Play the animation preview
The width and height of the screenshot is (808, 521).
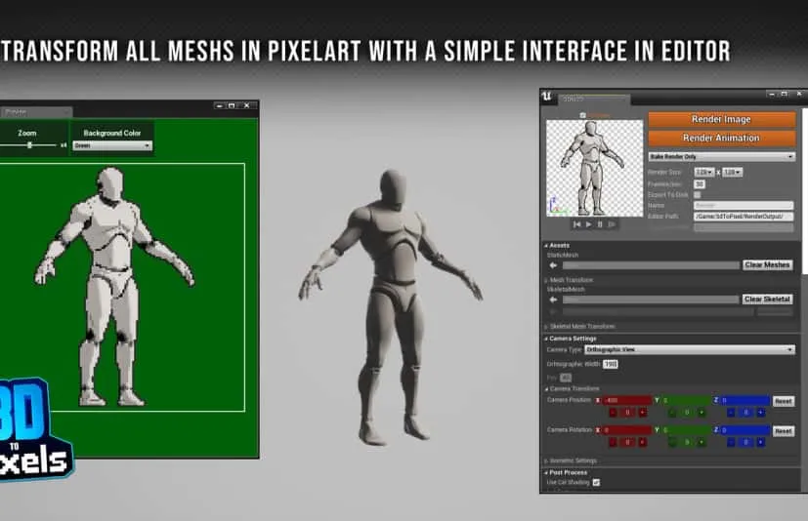(588, 224)
